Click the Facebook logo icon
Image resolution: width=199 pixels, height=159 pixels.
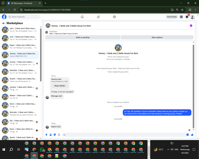[4, 17]
